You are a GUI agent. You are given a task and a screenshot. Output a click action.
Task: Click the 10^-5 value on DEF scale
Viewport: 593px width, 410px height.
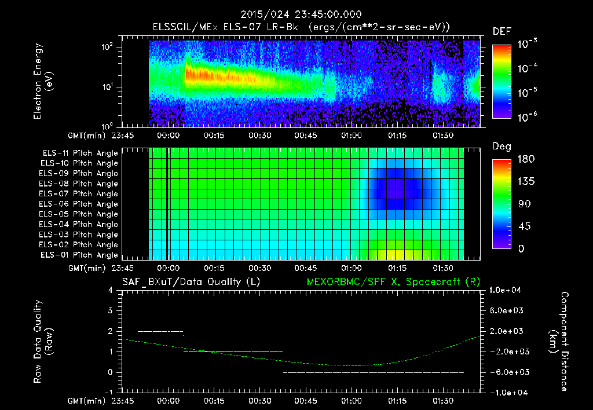click(x=527, y=92)
